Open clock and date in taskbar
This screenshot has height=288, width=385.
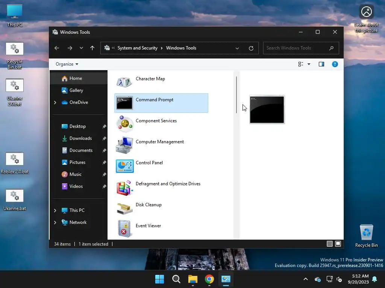pos(358,279)
